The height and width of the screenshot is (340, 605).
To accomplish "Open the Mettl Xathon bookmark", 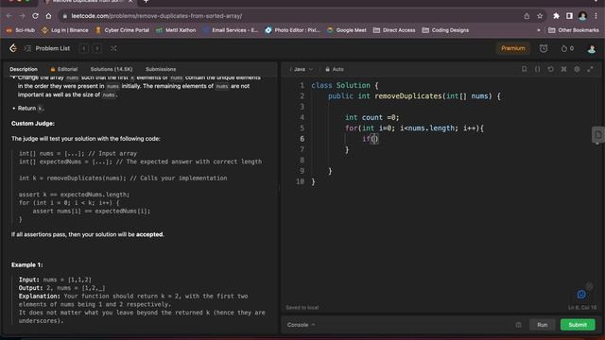I will (x=176, y=30).
